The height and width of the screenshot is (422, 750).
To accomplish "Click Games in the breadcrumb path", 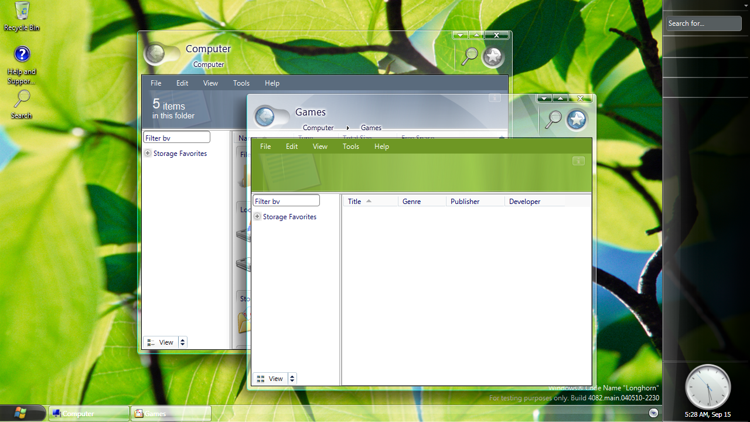I will click(371, 128).
